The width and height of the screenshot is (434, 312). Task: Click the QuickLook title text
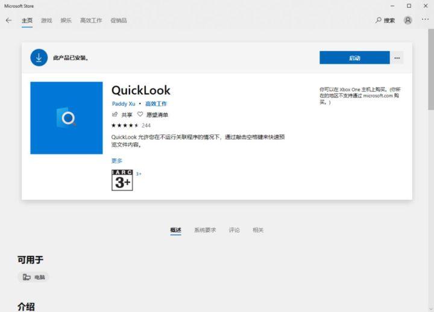[x=141, y=90]
